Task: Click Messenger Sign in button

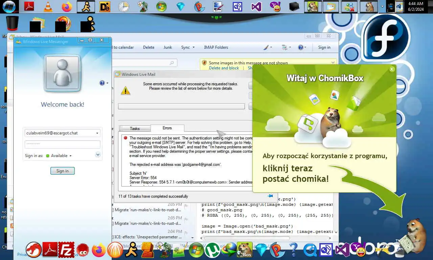Action: (62, 171)
